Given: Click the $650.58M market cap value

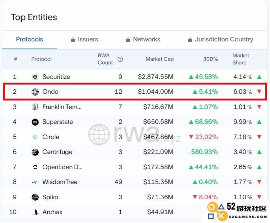Looking at the screenshot, I should (158, 122).
